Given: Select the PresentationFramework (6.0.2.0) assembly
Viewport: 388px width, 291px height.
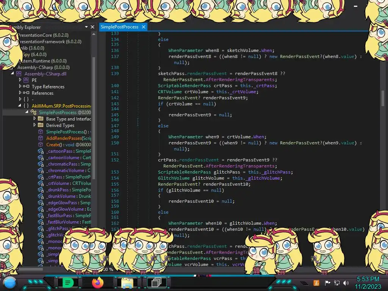Looking at the screenshot, I should (50, 42).
